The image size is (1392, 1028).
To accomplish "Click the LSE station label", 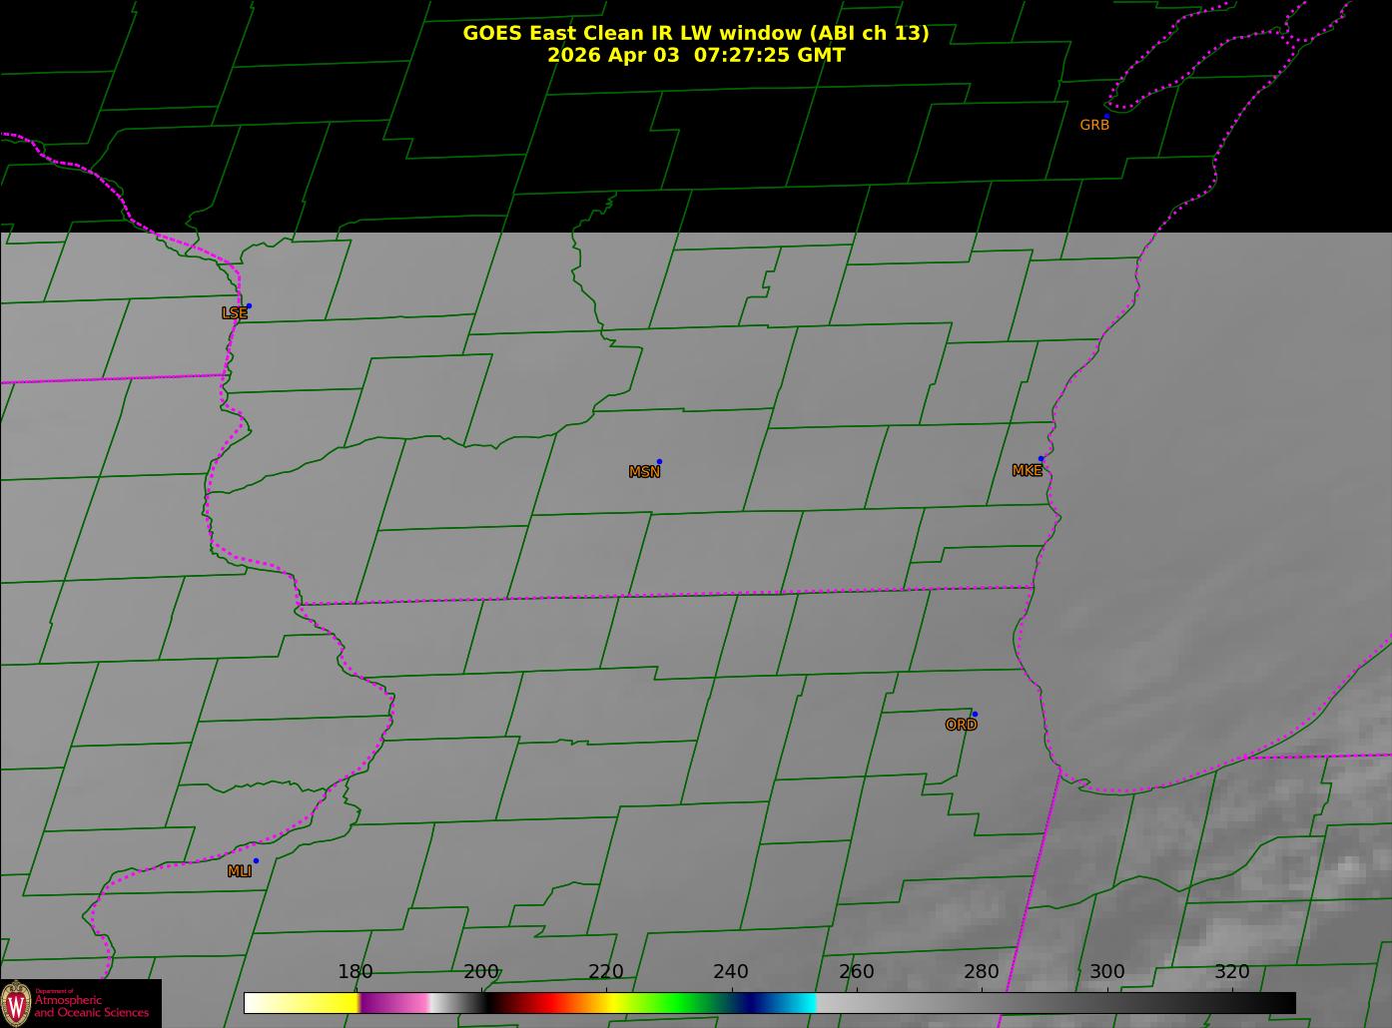I will [x=235, y=313].
